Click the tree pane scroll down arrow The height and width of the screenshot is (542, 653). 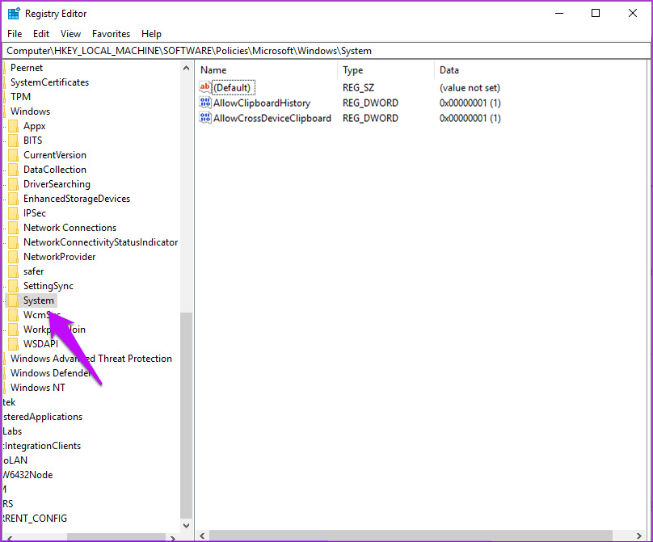[187, 525]
